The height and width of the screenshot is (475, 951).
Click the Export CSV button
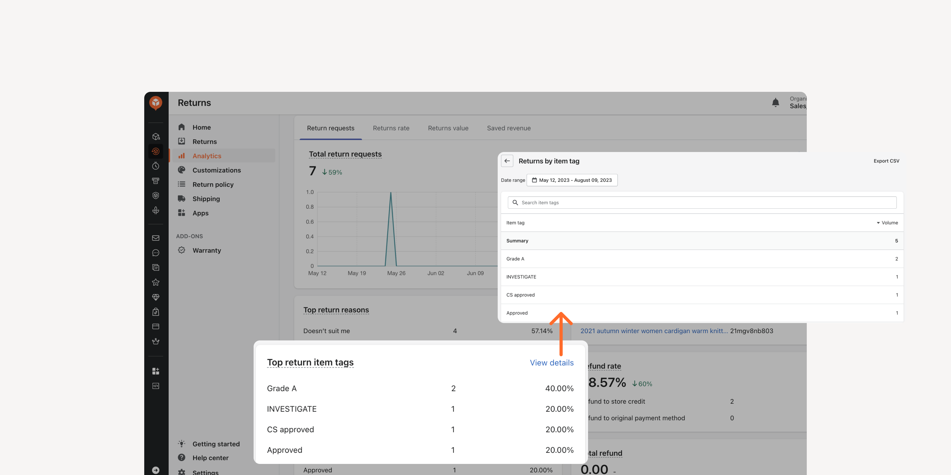click(886, 161)
